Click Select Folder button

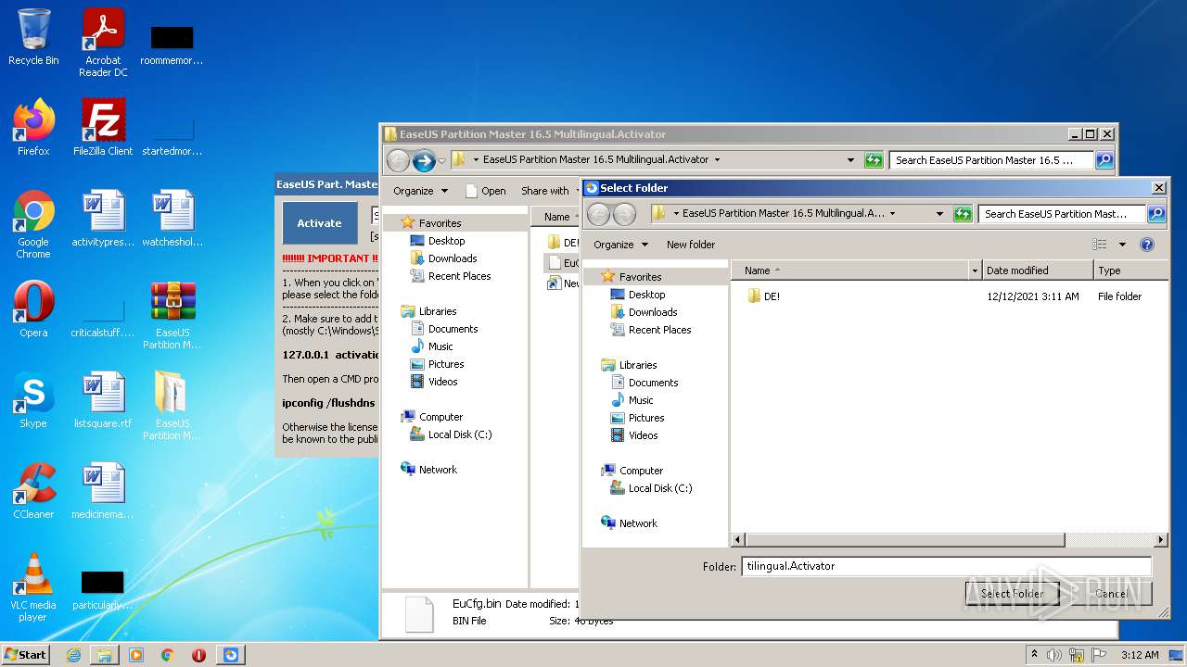click(x=1012, y=594)
